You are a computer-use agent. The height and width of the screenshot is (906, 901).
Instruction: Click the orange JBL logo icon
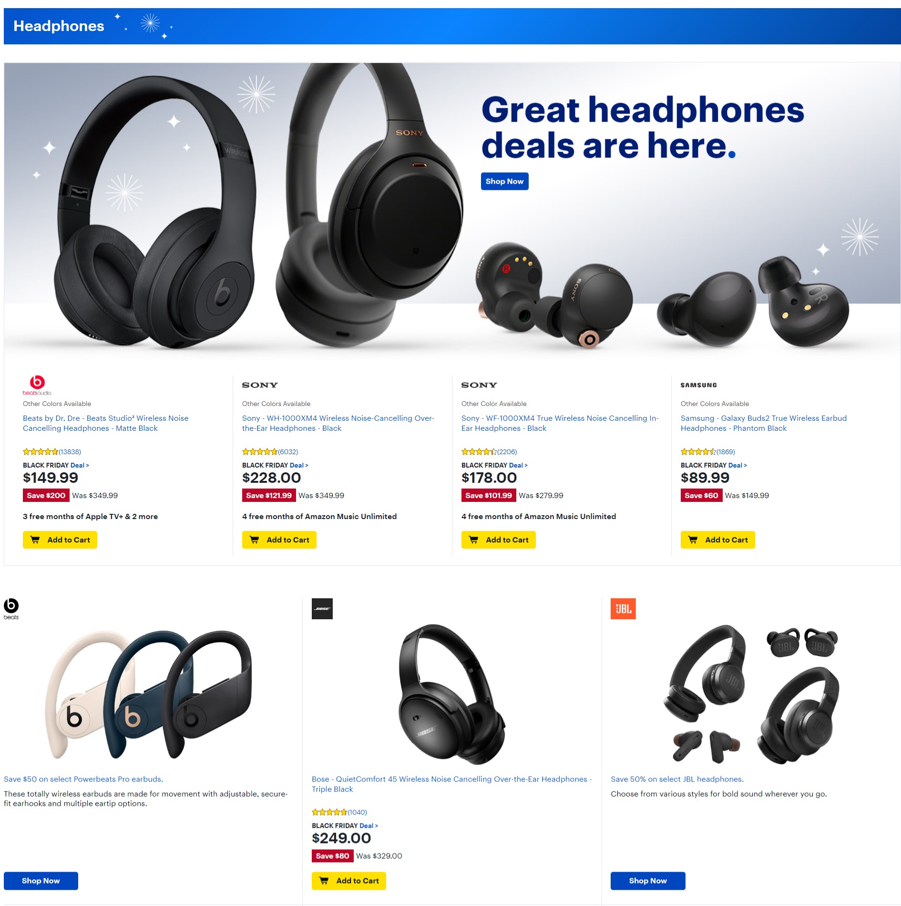pos(623,609)
